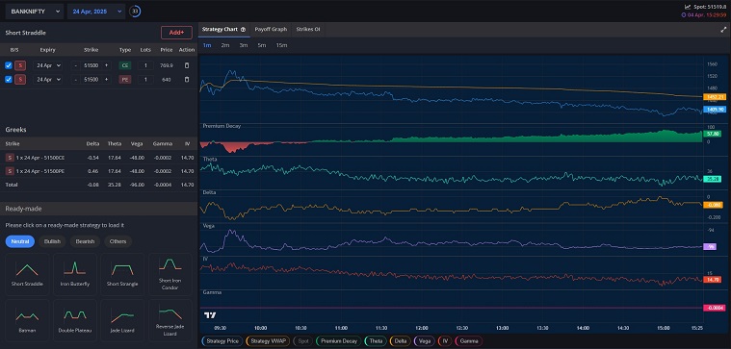Viewport: 731px width, 349px height.
Task: Click the 33 refresh countdown circle
Action: point(135,12)
